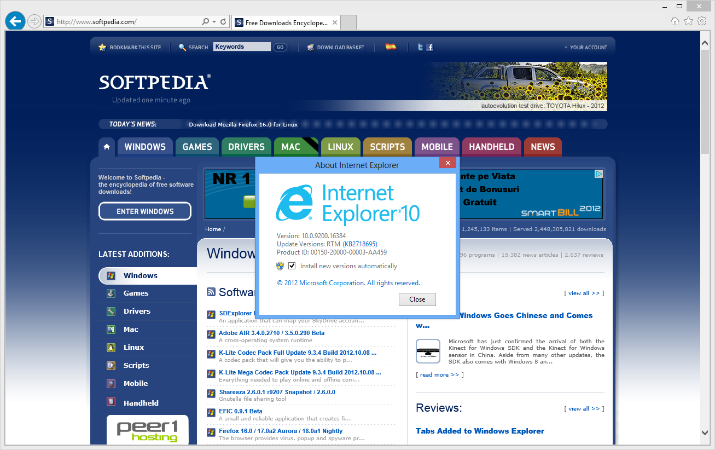
Task: Click the Spanish flag icon
Action: 391,47
